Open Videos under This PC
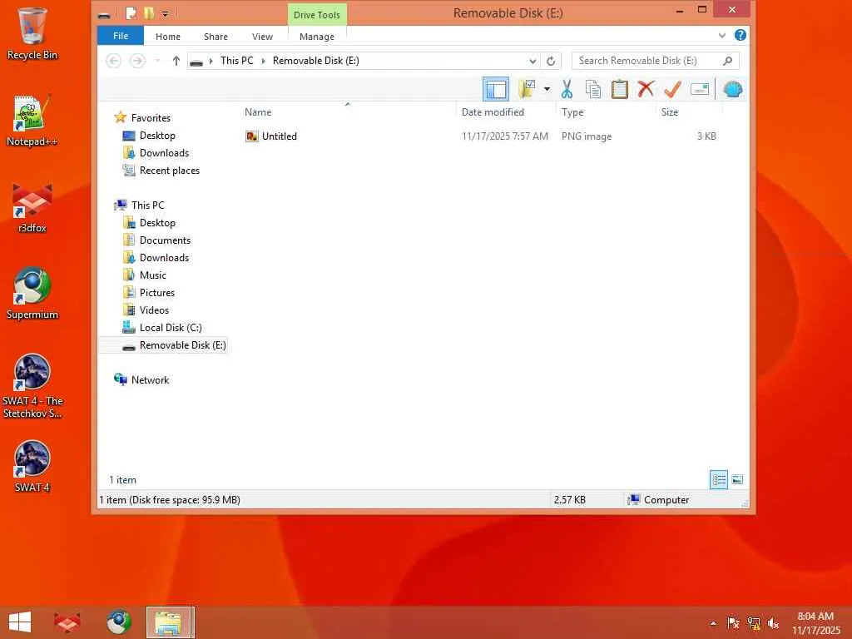Viewport: 852px width, 639px height. coord(154,310)
